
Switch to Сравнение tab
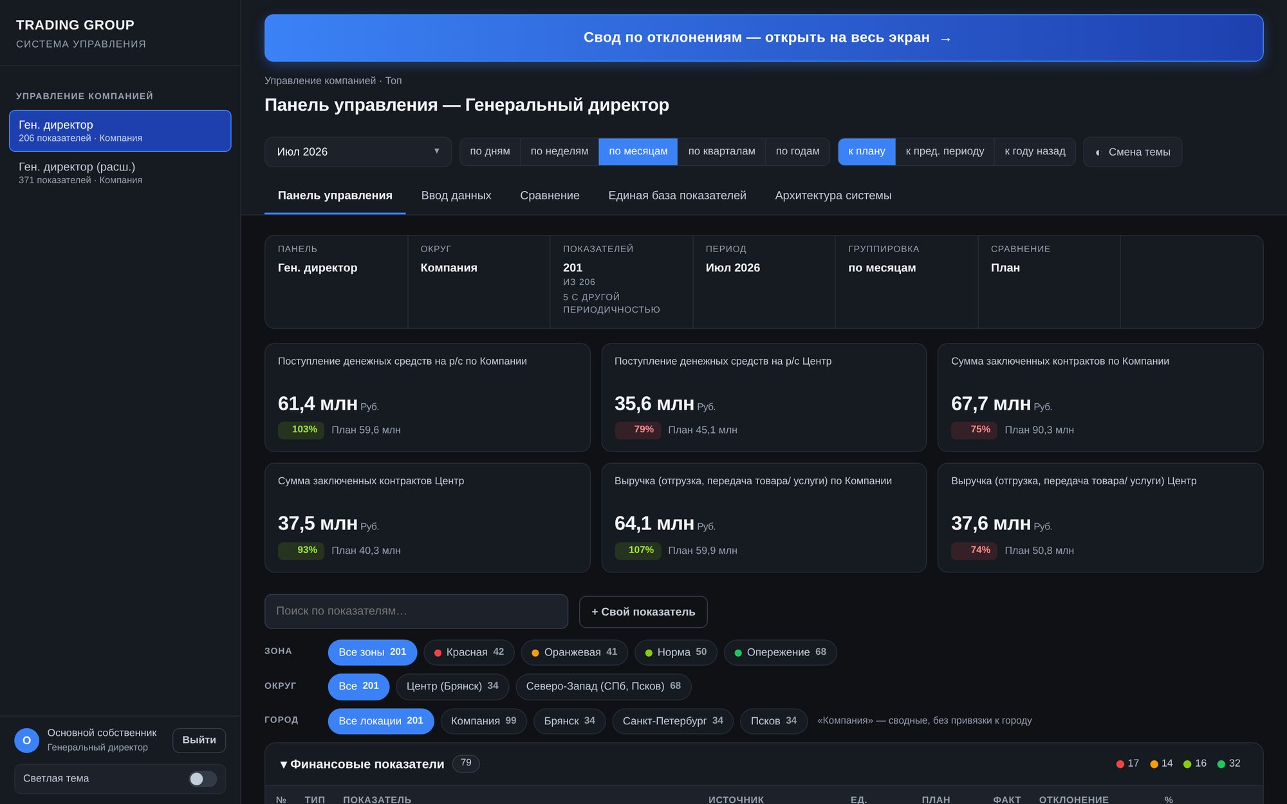(550, 196)
